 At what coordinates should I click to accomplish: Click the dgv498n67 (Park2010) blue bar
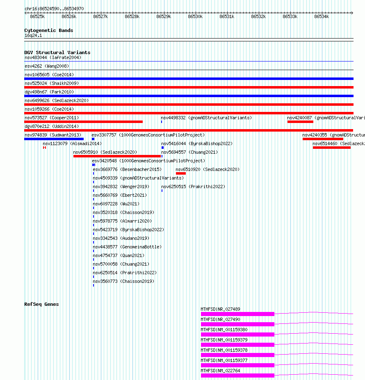click(x=189, y=96)
